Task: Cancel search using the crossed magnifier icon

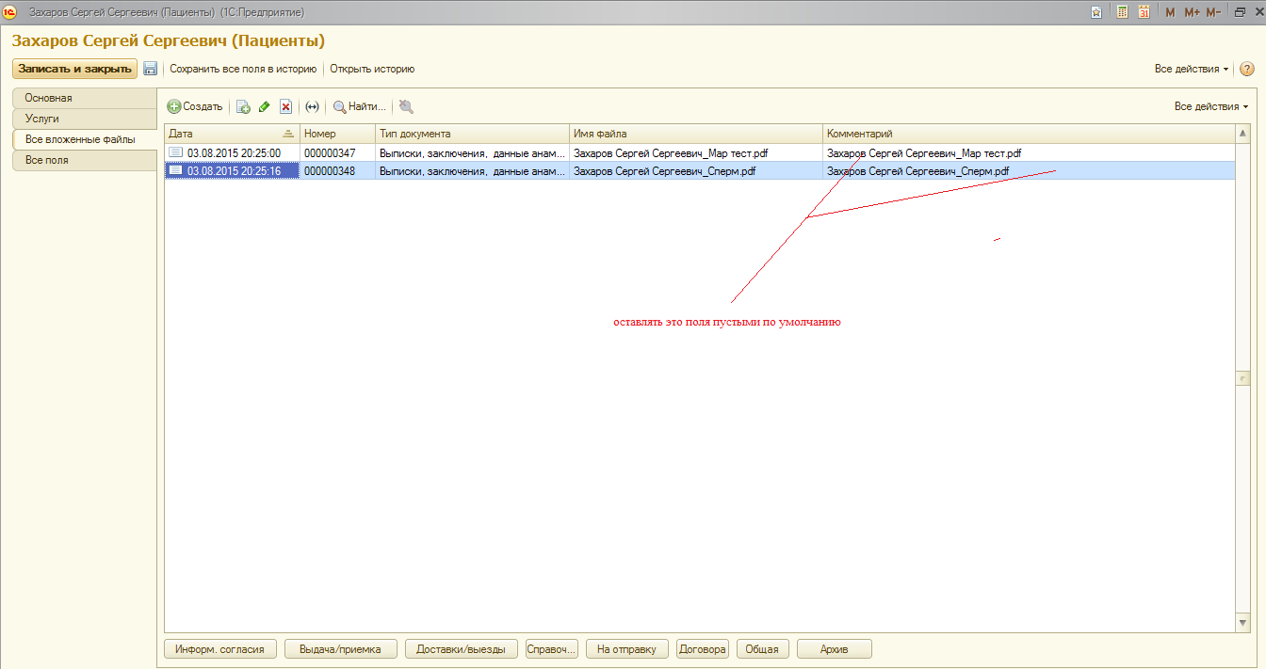Action: pos(406,107)
